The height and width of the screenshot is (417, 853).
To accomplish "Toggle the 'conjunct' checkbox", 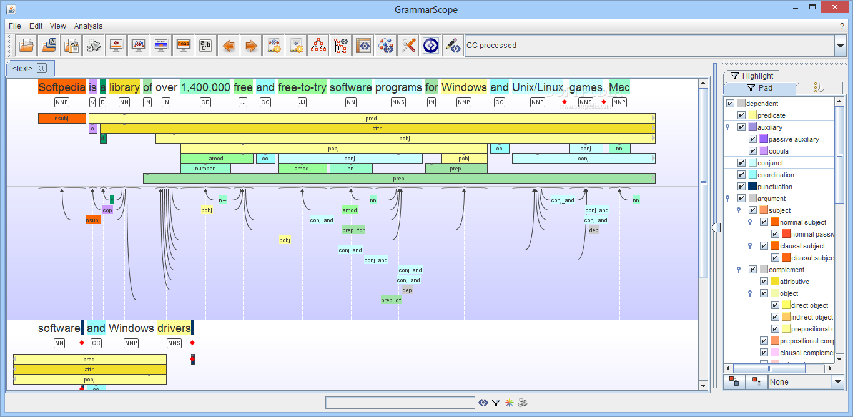I will (741, 163).
